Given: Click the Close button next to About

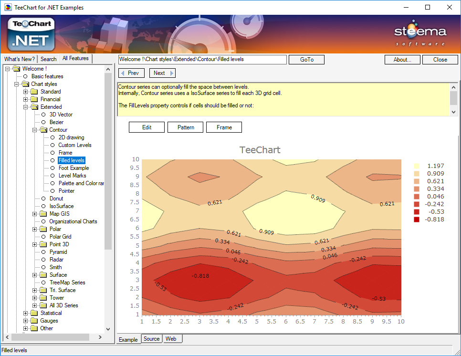Looking at the screenshot, I should 440,60.
